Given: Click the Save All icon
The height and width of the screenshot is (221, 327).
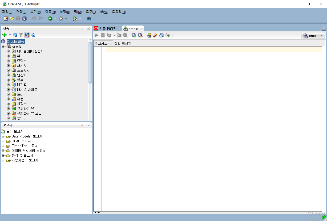Looking at the screenshot, I should pyautogui.click(x=25, y=19).
